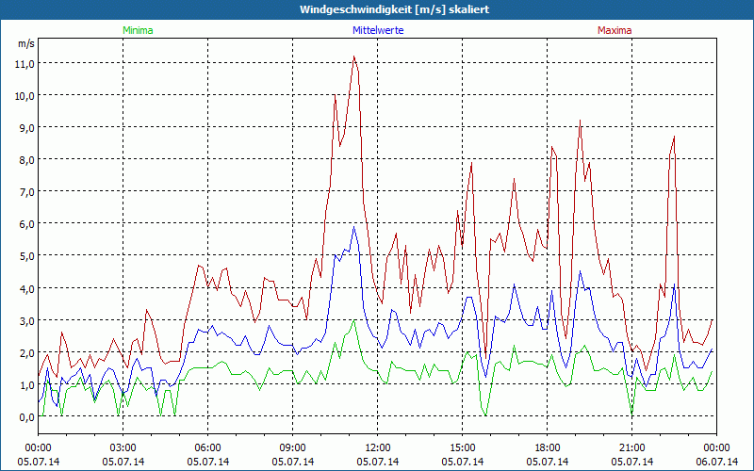754x471 pixels.
Task: Click the 4,0 y-axis value
Action: tap(27, 288)
